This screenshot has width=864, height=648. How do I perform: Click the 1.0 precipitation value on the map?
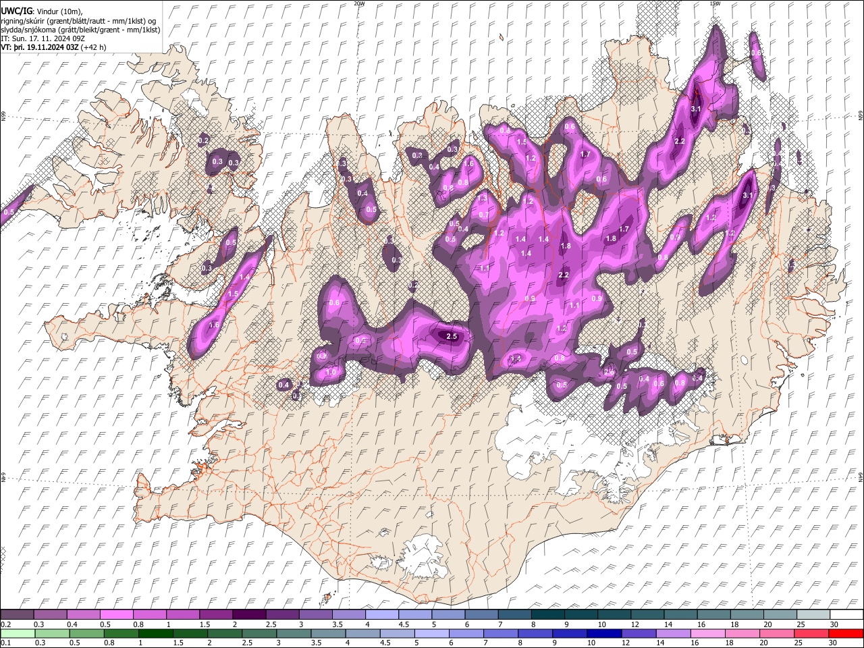click(x=331, y=372)
